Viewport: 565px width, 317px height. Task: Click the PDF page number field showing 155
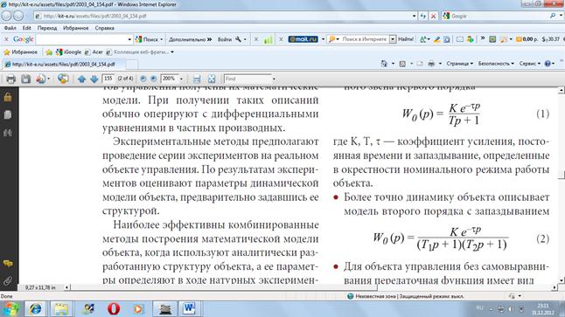pos(108,79)
